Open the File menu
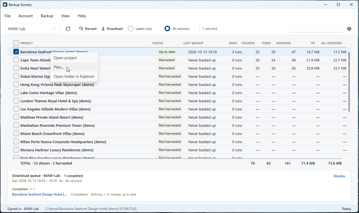 click(x=8, y=16)
